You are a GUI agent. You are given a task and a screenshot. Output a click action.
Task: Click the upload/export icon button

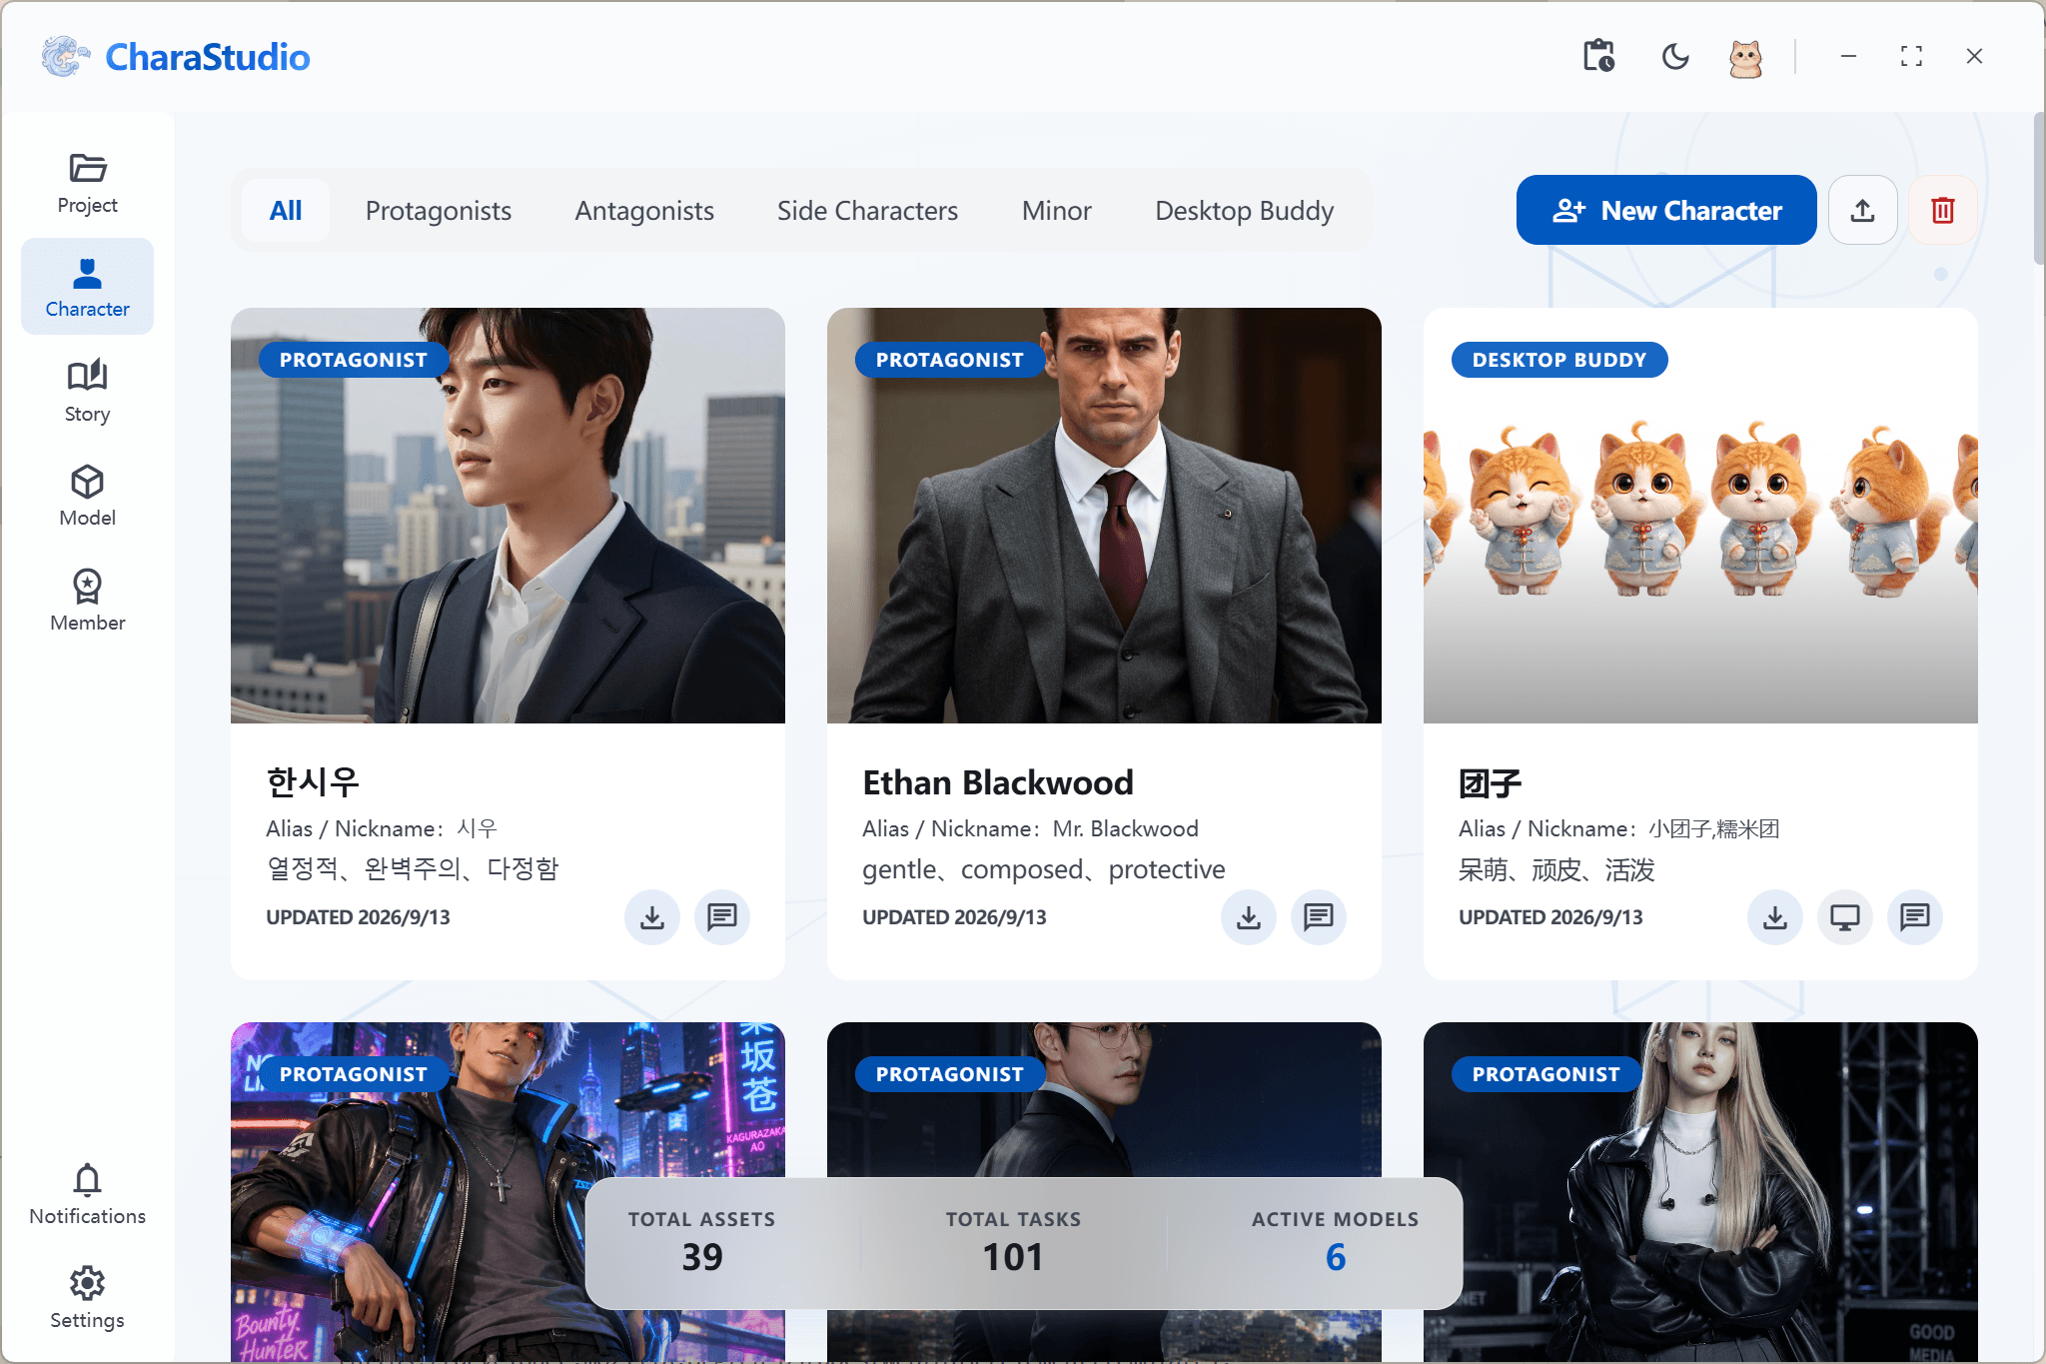coord(1862,210)
